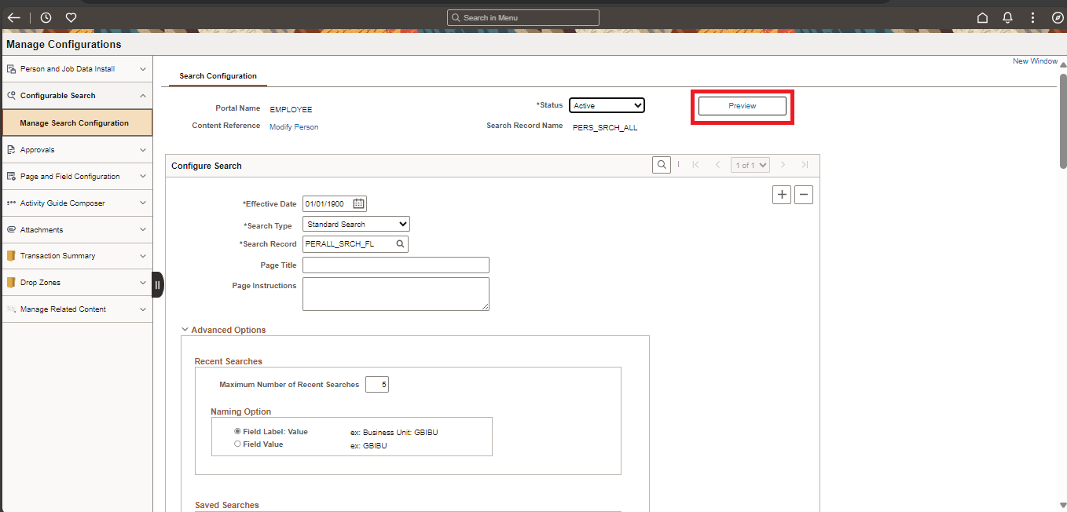Open Recently Visited history icon
Viewport: 1067px width, 512px height.
click(x=45, y=16)
